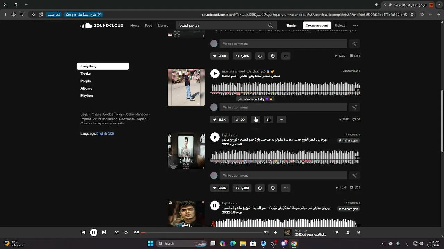Toggle repeat in the player bar
Viewport: 444px width, 249px height.
(x=126, y=232)
